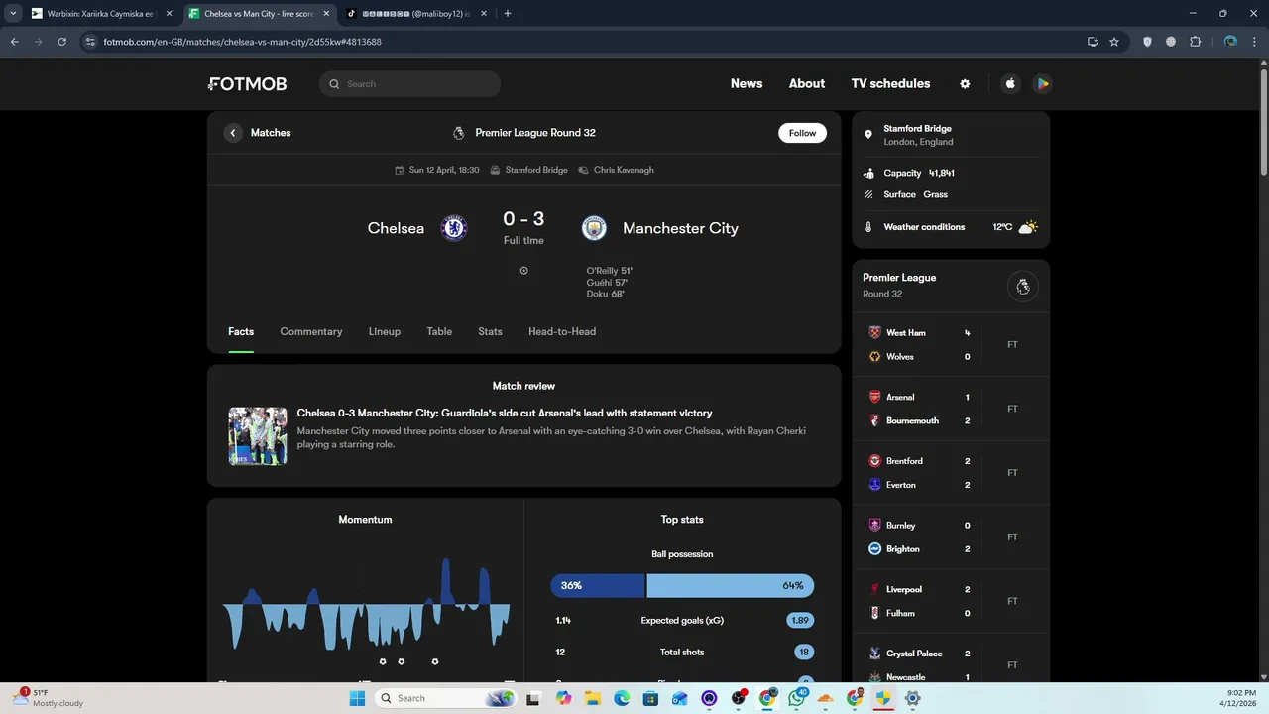1269x714 pixels.
Task: Click referee Chris Kavanagh
Action: click(x=616, y=170)
